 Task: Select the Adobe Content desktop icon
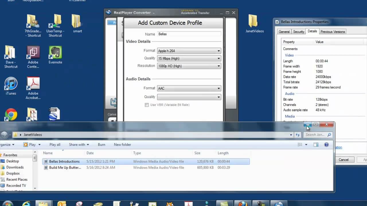click(33, 57)
